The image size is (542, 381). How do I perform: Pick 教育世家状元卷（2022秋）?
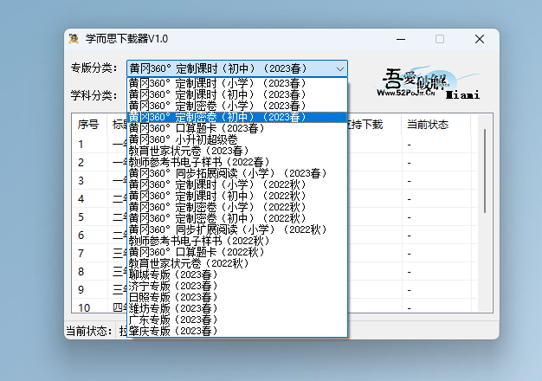point(237,263)
